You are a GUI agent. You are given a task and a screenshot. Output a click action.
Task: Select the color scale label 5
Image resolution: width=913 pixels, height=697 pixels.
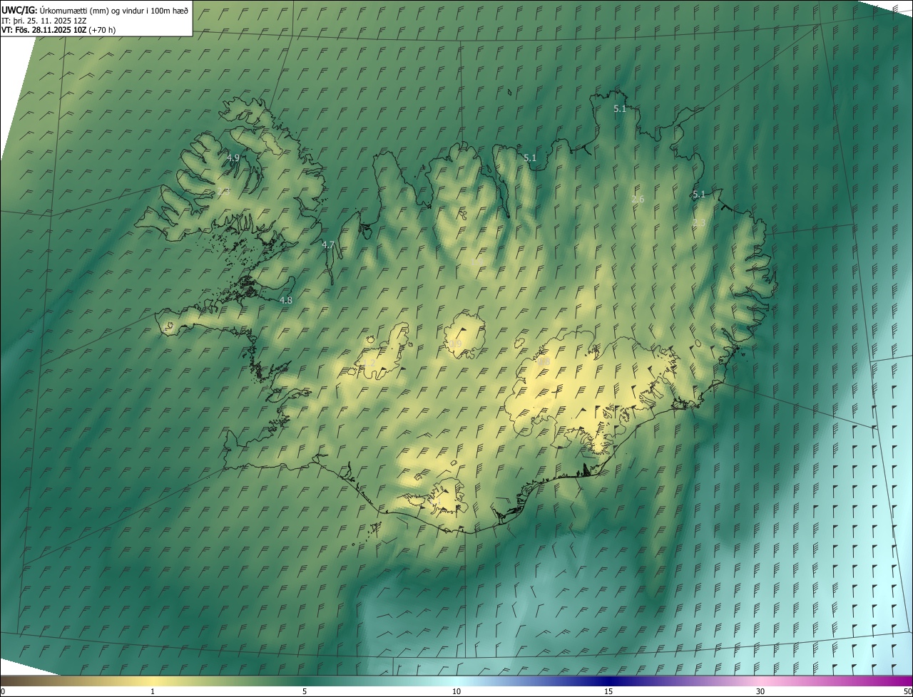pyautogui.click(x=305, y=691)
